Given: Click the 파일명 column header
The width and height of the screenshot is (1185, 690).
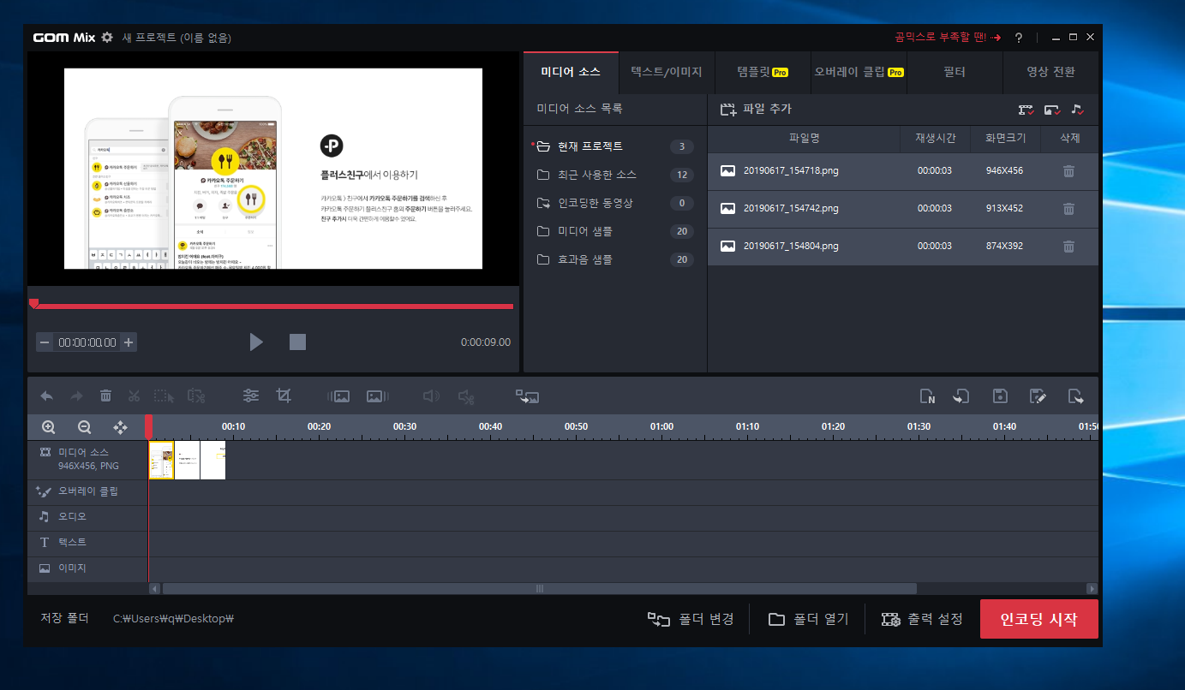Looking at the screenshot, I should point(805,138).
